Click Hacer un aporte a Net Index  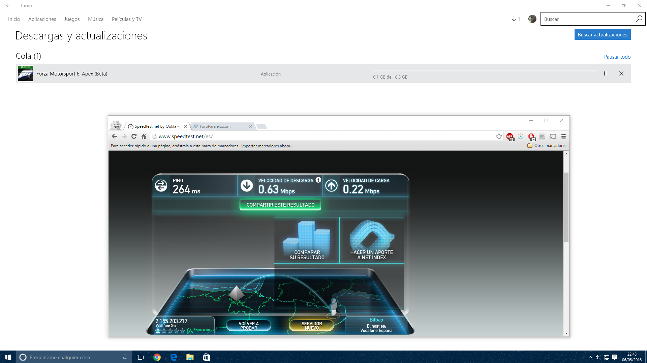pyautogui.click(x=372, y=240)
